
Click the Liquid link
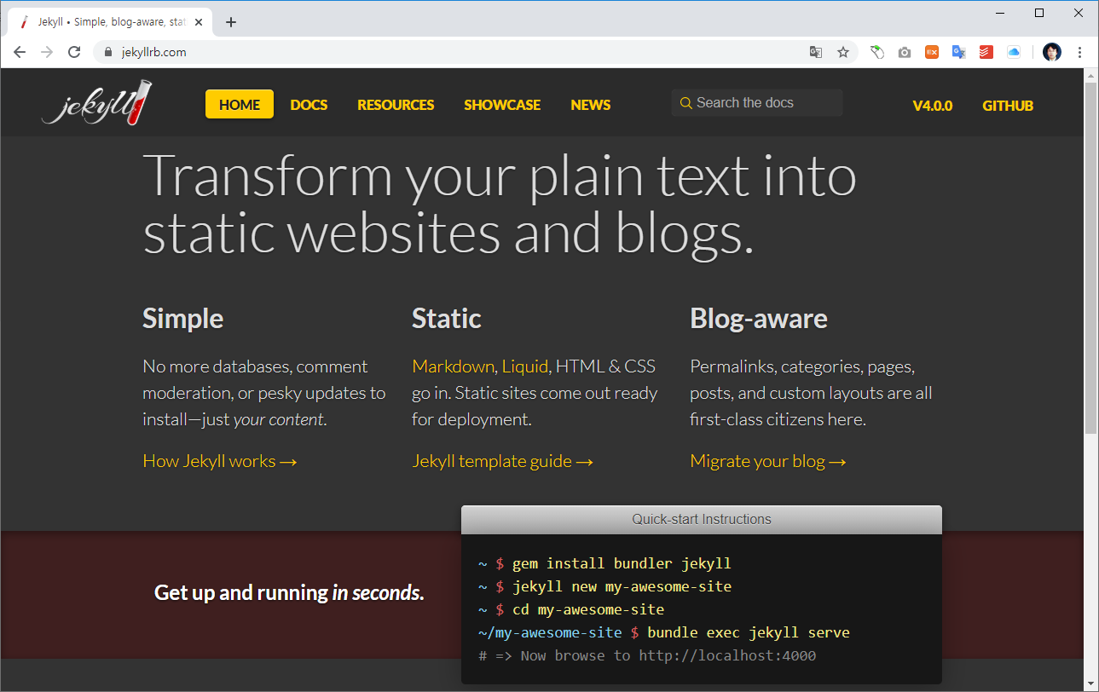[x=525, y=366]
